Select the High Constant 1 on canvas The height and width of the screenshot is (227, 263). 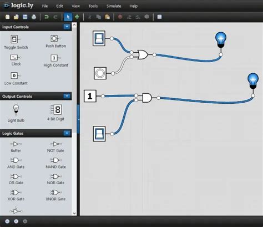coord(90,96)
